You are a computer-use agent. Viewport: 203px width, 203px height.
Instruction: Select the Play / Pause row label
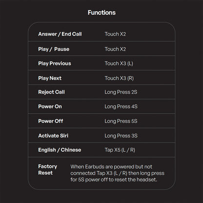[54, 49]
